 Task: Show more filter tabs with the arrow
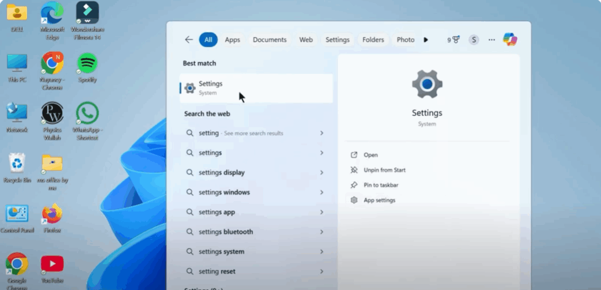(426, 40)
